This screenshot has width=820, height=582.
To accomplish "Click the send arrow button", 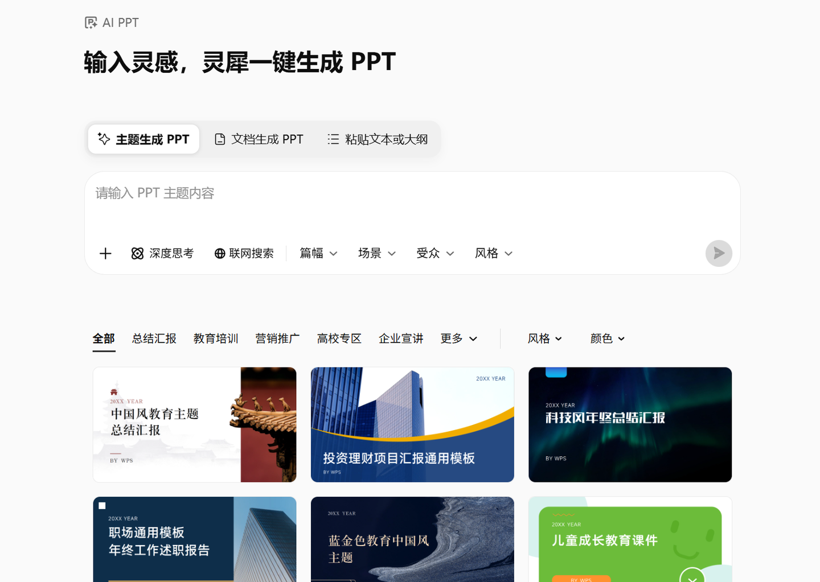I will click(x=719, y=253).
